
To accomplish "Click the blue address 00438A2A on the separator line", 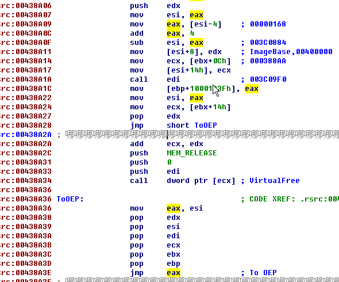I will (x=33, y=135).
